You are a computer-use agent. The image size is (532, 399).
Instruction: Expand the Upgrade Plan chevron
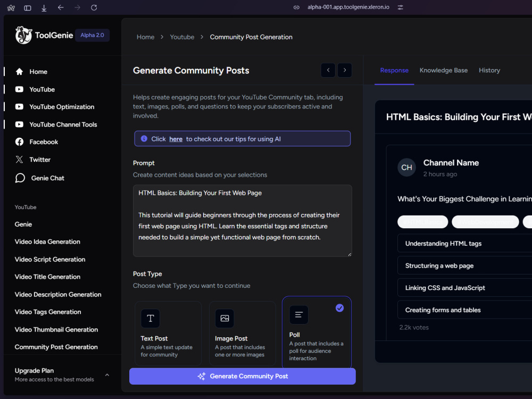click(107, 375)
